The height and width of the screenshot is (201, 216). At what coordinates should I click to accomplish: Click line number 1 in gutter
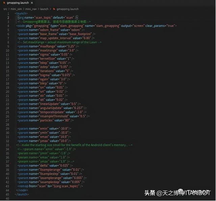click(8, 13)
